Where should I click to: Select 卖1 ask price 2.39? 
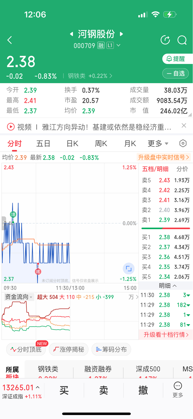click(166, 220)
